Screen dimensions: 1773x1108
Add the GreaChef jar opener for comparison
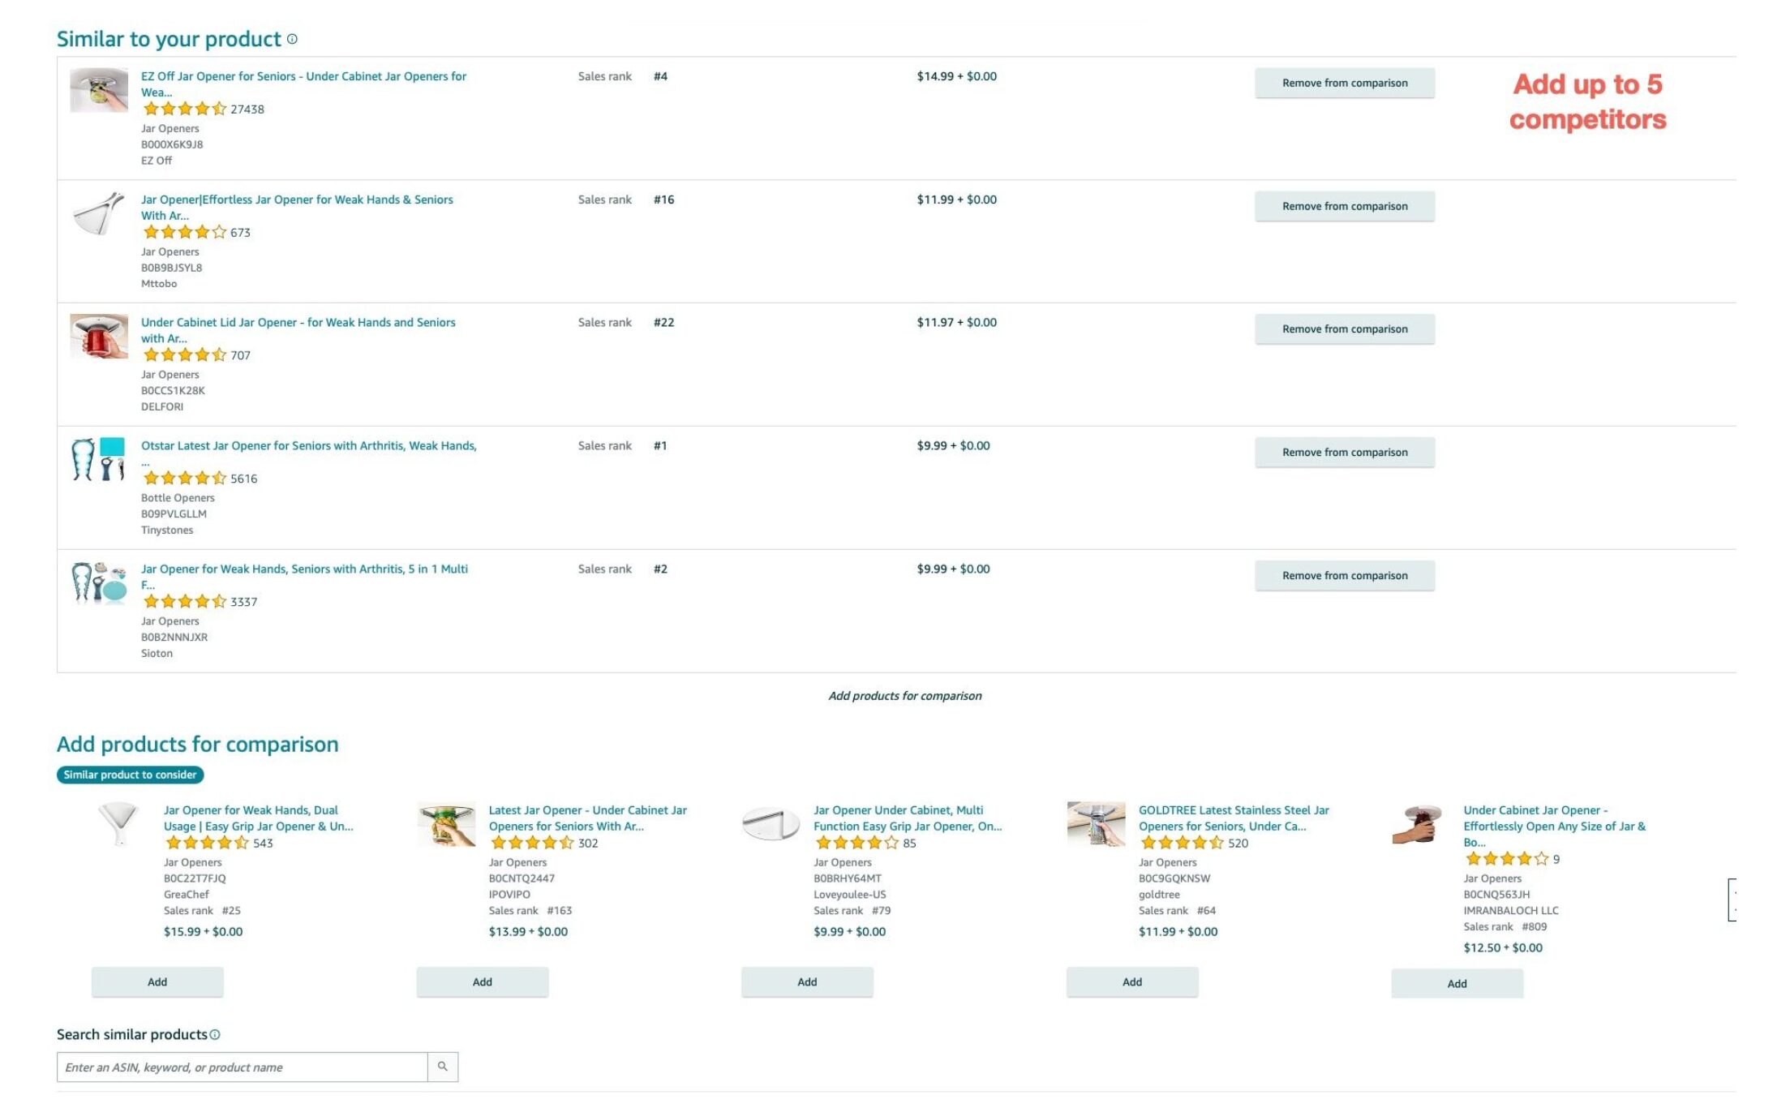(157, 981)
